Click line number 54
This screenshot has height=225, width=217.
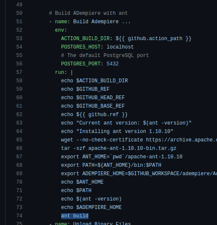pos(19,47)
